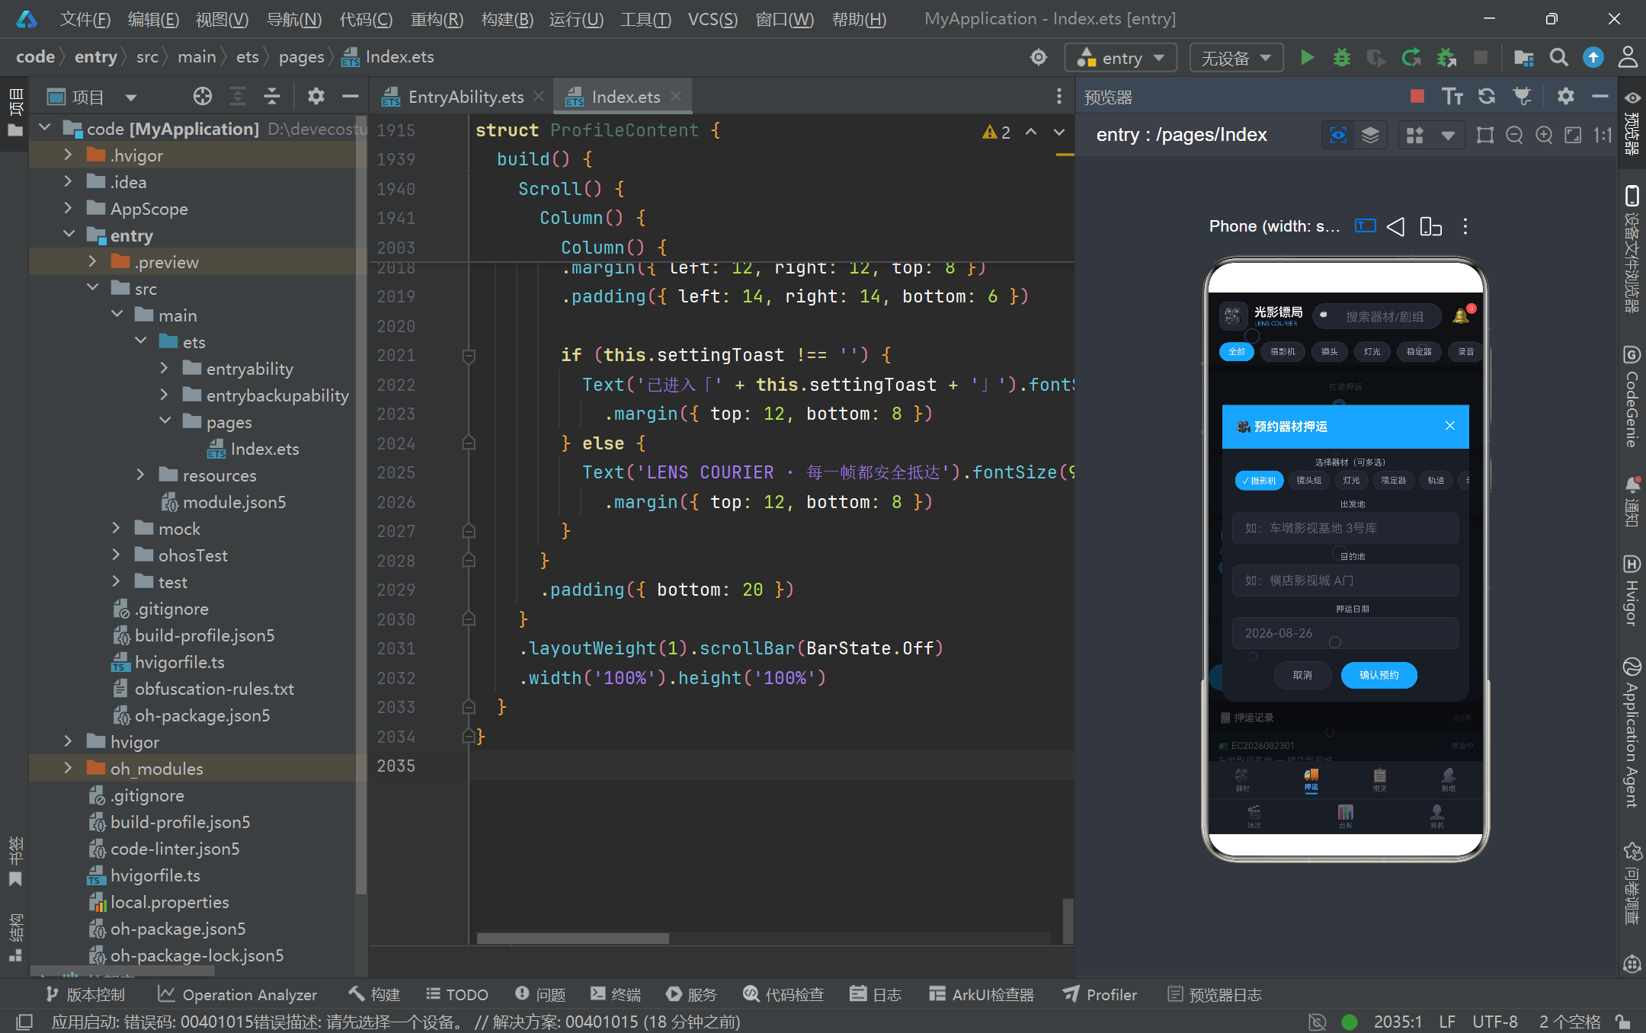Open the 终端 tool window
This screenshot has width=1646, height=1033.
[x=616, y=994]
